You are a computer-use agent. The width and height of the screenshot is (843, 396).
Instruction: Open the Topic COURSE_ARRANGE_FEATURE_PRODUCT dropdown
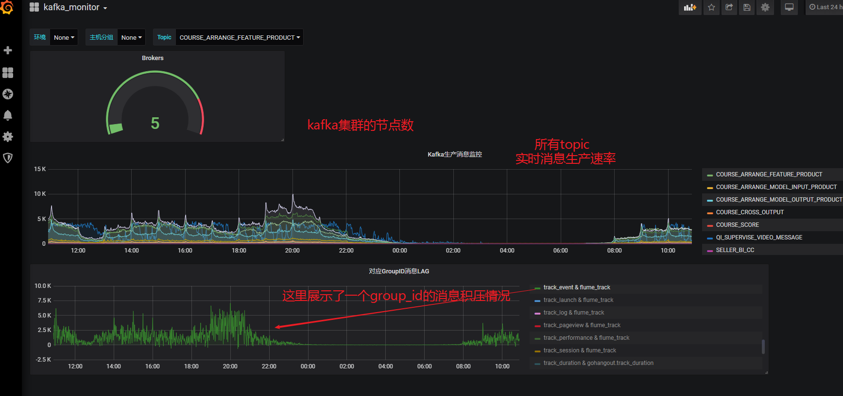pyautogui.click(x=240, y=37)
